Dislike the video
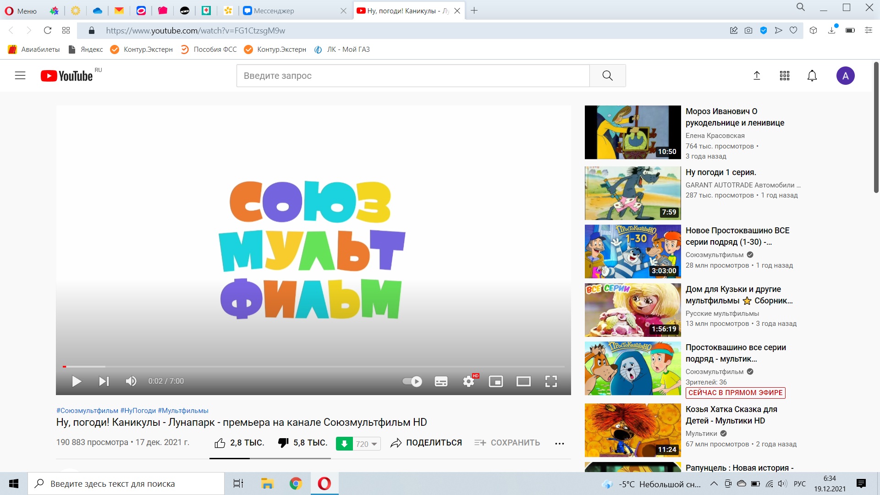The height and width of the screenshot is (495, 880). click(x=302, y=443)
